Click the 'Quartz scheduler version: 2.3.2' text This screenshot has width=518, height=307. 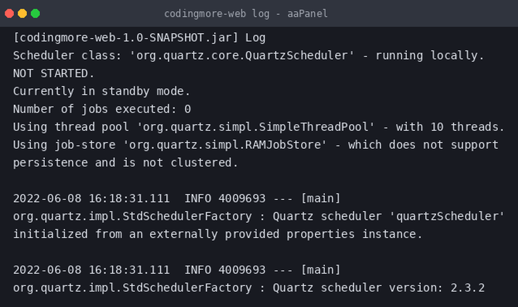coord(379,288)
